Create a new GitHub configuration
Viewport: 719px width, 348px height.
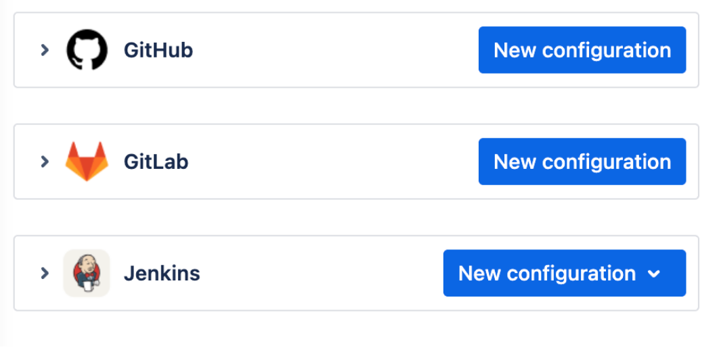tap(582, 50)
